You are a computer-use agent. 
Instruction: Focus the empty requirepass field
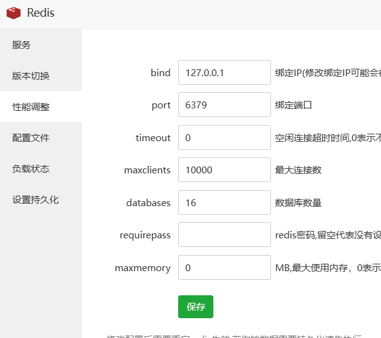click(x=225, y=235)
